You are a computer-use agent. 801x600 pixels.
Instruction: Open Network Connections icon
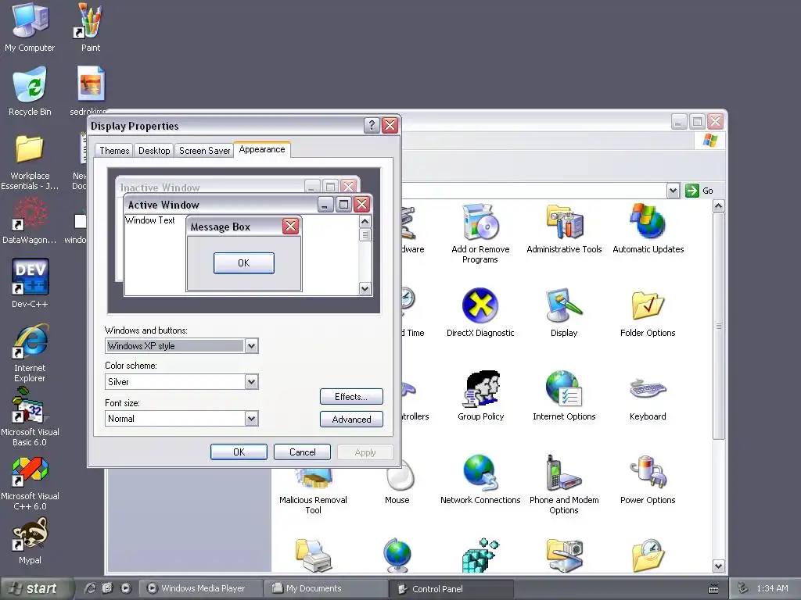pyautogui.click(x=480, y=480)
